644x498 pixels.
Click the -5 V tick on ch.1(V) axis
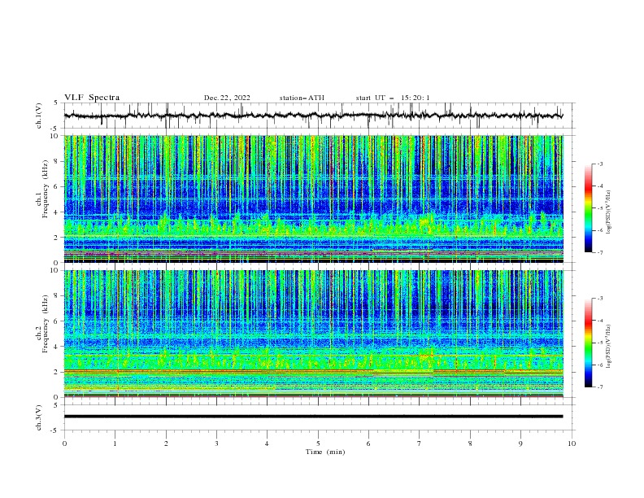click(x=55, y=129)
